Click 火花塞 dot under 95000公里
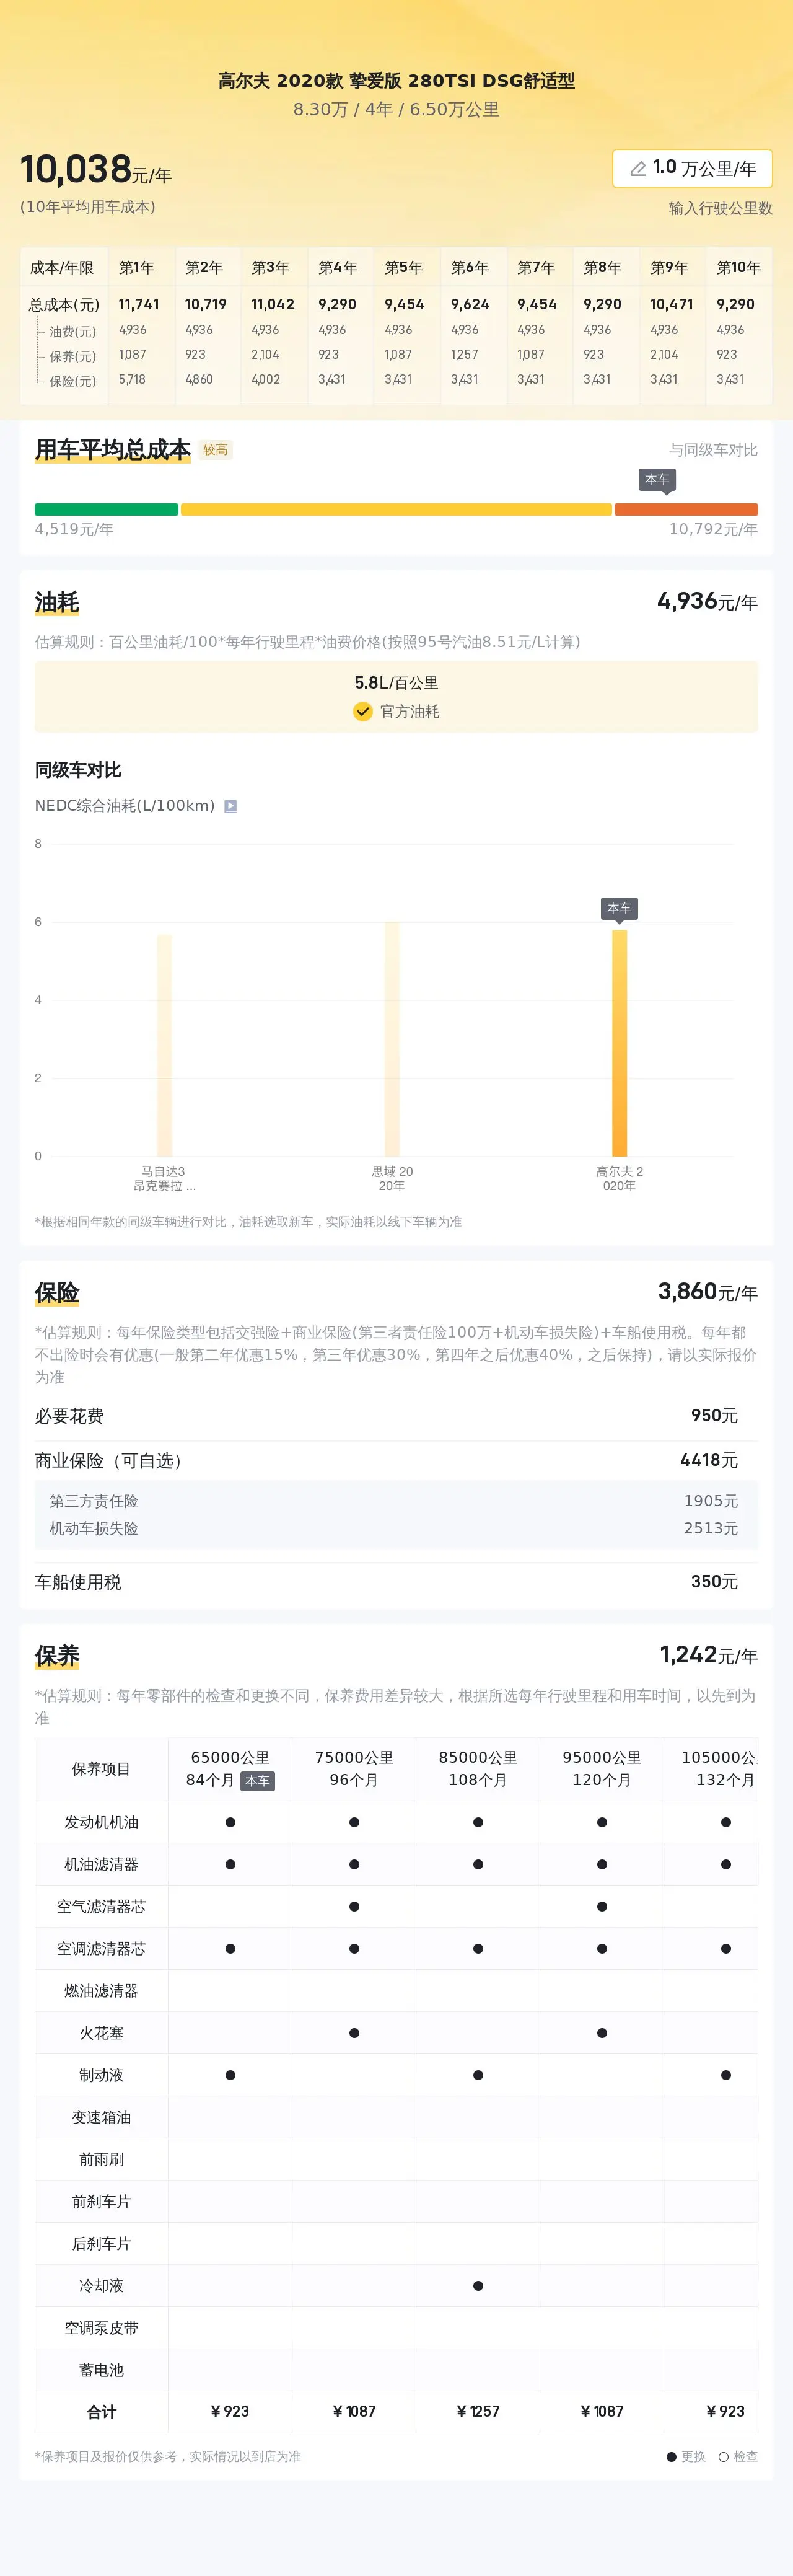793x2576 pixels. [602, 2033]
